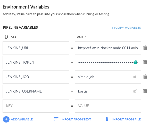The width and height of the screenshot is (157, 130).
Task: Toggle encryption lock on JENKINS_URL value
Action: tap(135, 48)
